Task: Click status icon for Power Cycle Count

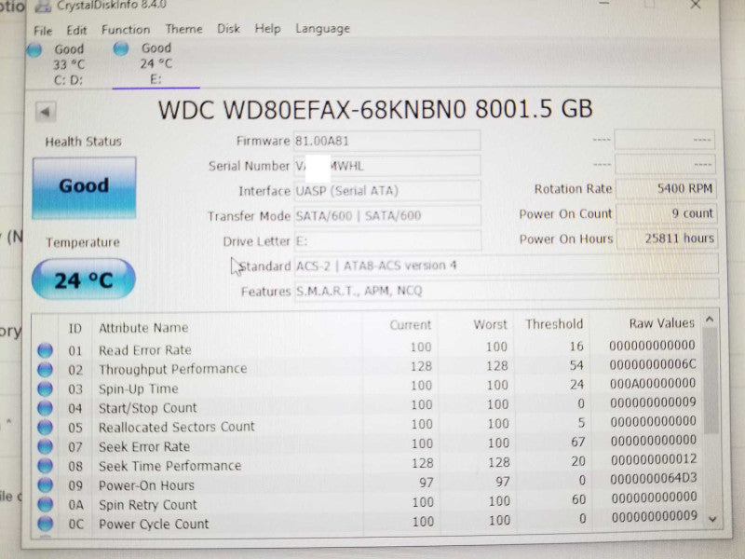Action: click(x=45, y=524)
